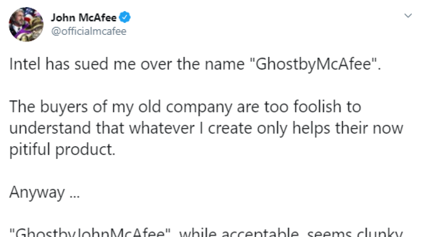The width and height of the screenshot is (422, 237).
Task: Click the blue verified badge
Action: point(124,17)
